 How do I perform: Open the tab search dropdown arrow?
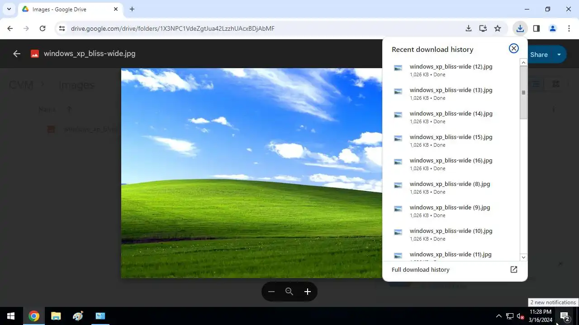click(x=9, y=9)
